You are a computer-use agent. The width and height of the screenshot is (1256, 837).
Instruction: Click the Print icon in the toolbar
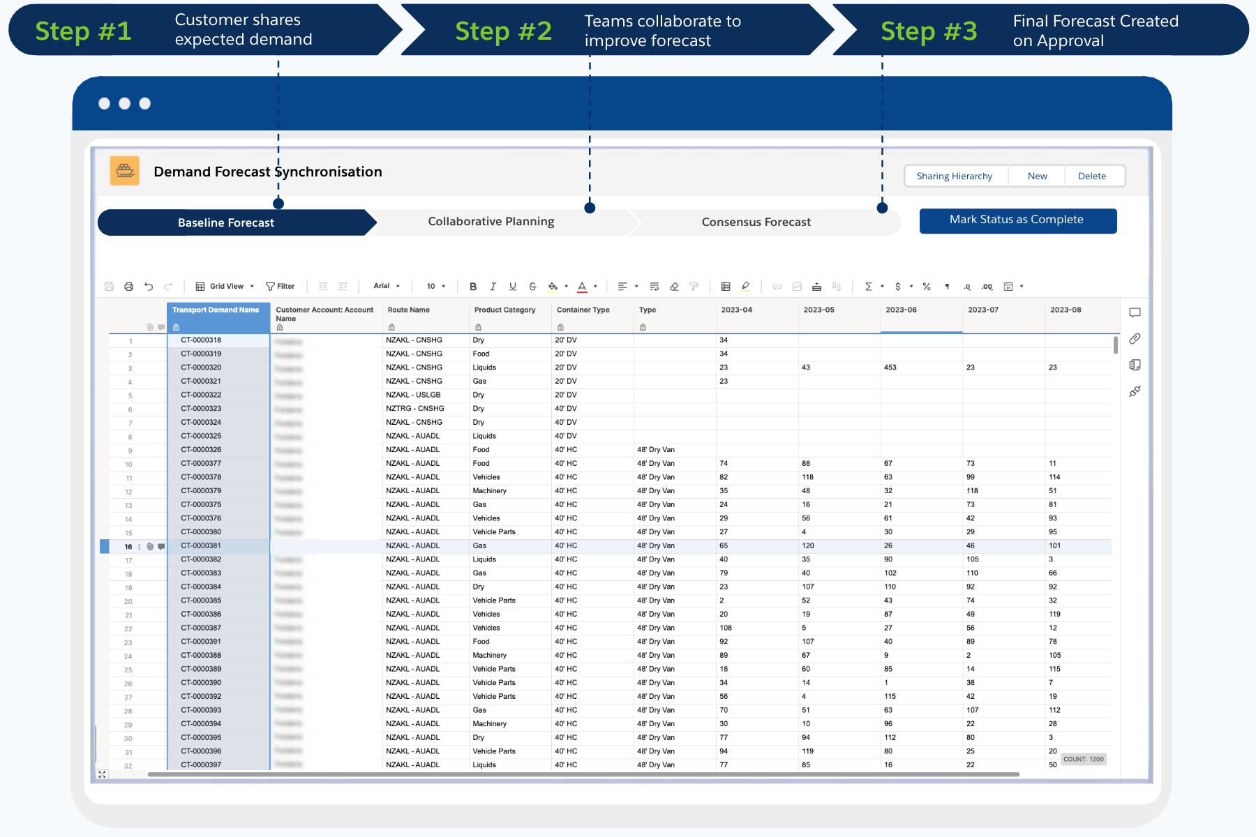[128, 287]
